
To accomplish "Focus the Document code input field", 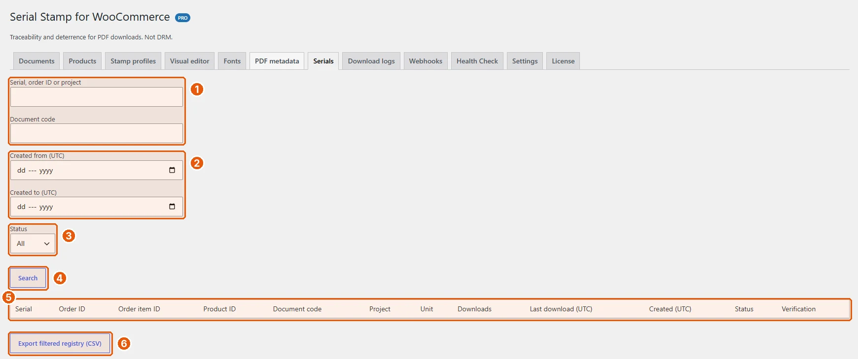I will point(97,133).
